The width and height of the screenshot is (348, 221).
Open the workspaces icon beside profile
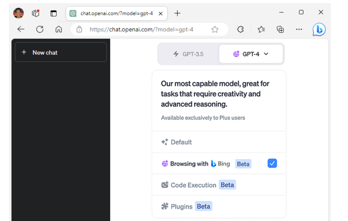(36, 13)
